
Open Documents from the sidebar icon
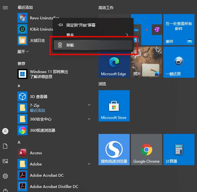click(5, 146)
